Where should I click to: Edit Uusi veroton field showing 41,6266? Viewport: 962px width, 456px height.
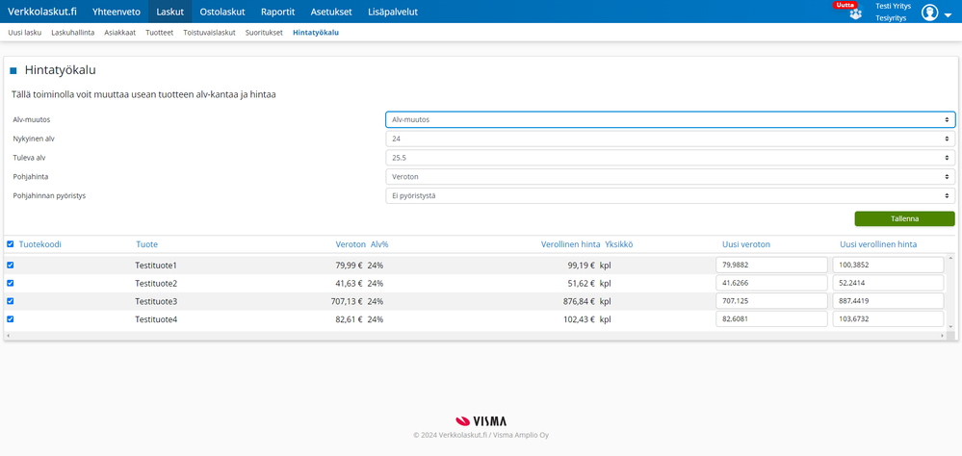tap(771, 283)
